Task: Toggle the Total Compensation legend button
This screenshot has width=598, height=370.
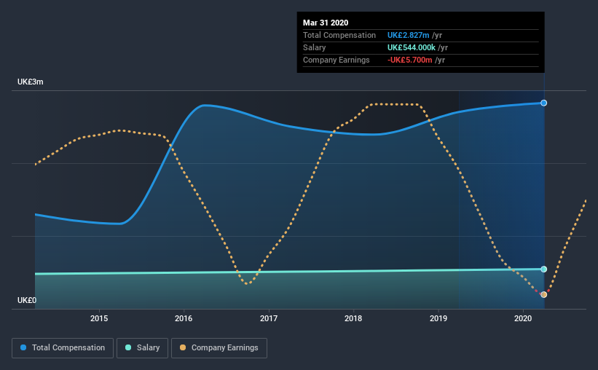Action: tap(63, 348)
